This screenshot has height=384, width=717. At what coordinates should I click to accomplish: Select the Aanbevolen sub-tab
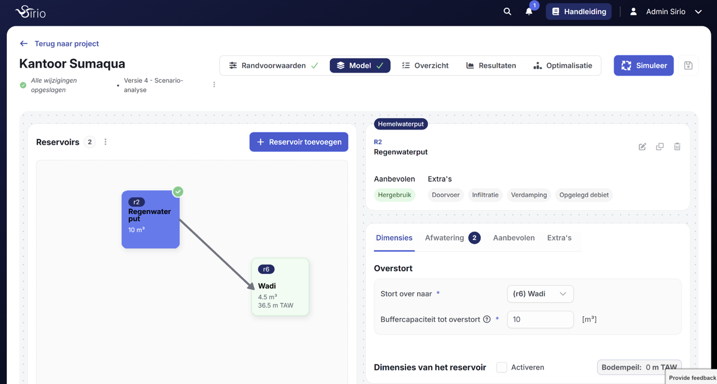514,238
